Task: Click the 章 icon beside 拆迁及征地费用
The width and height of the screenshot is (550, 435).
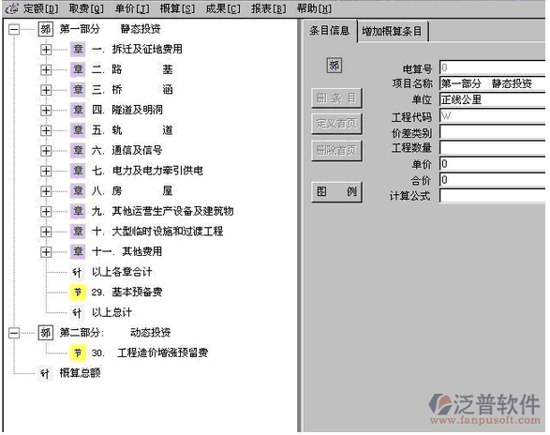Action: click(78, 49)
